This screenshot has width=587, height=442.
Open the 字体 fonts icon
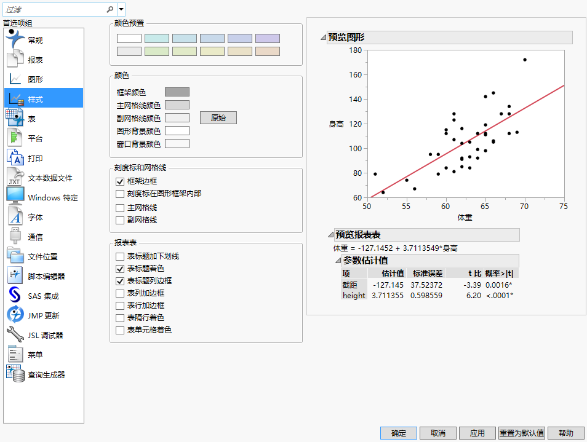(x=15, y=217)
